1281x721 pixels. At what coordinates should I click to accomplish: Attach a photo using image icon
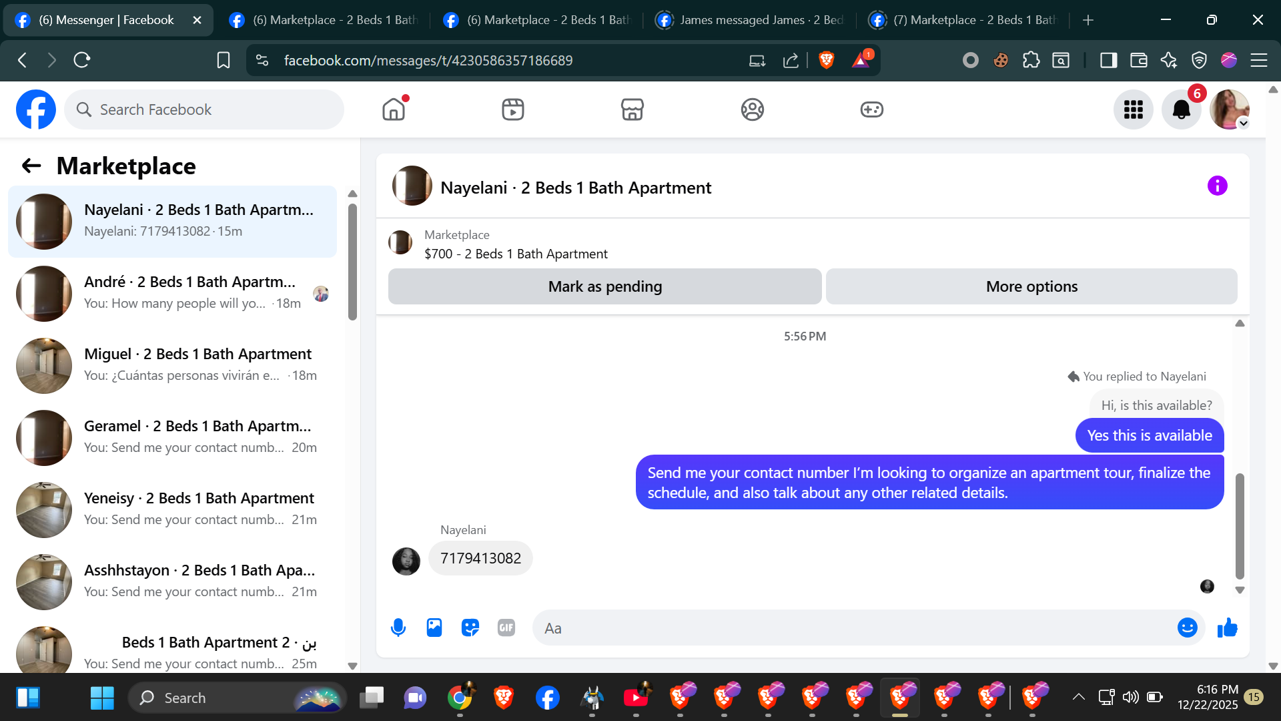434,628
